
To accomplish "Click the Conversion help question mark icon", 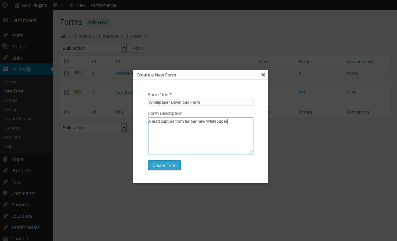I will [372, 62].
